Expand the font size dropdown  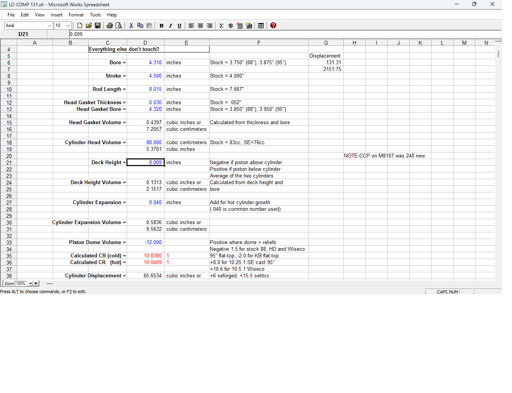click(68, 25)
